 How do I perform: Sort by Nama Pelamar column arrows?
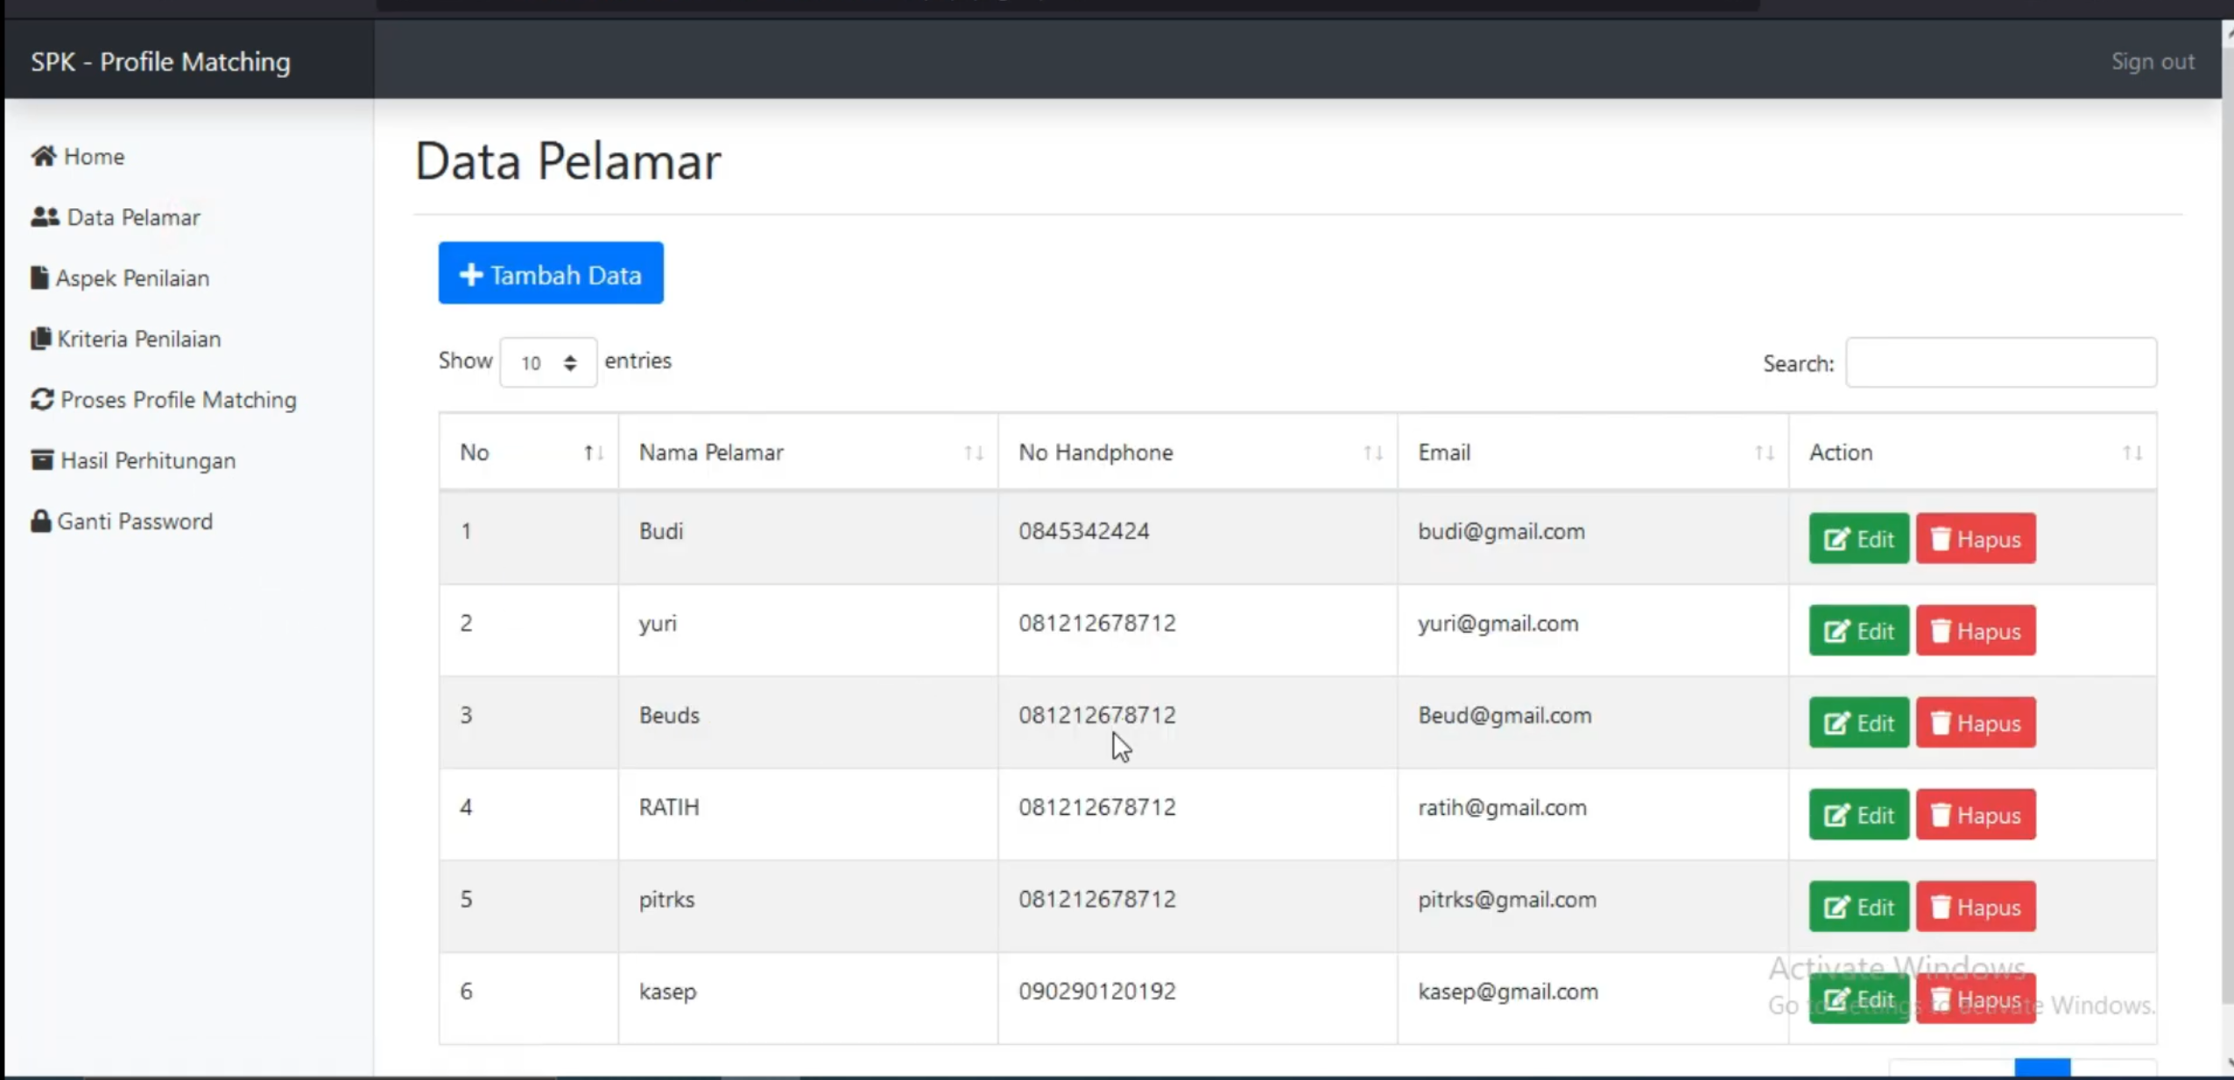(974, 452)
